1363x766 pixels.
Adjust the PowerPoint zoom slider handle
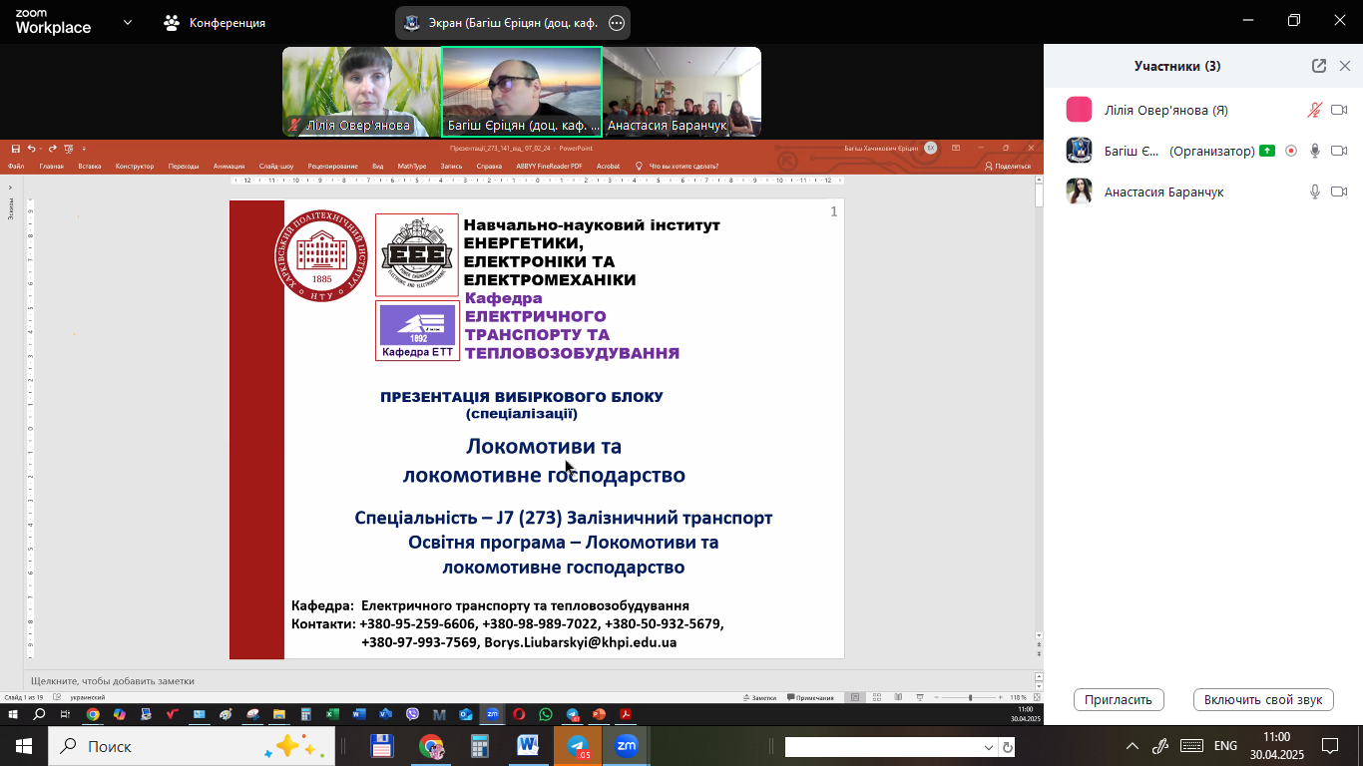970,697
